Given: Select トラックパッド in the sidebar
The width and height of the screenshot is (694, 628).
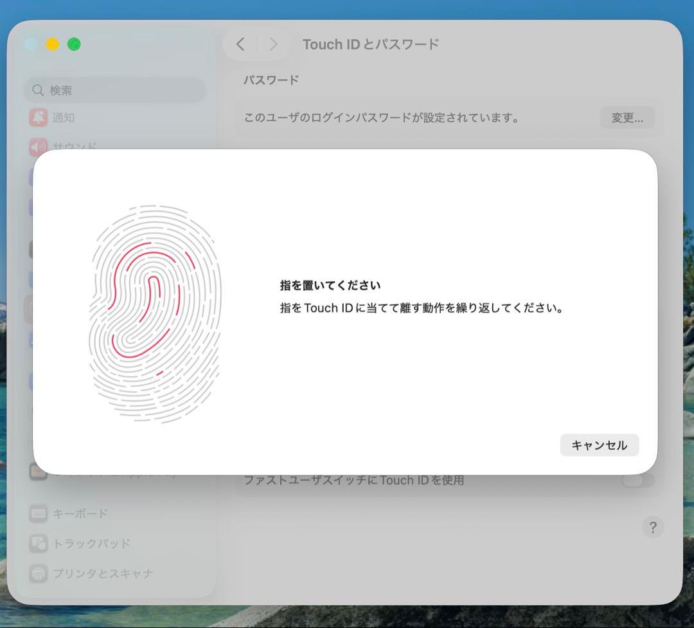Looking at the screenshot, I should pos(91,543).
